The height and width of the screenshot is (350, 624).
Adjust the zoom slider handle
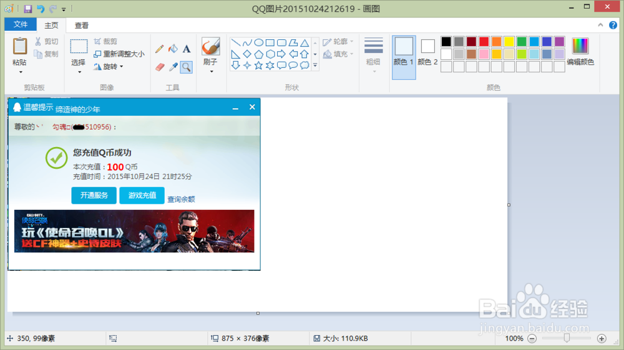pyautogui.click(x=567, y=338)
